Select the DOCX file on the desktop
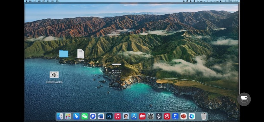 (x=81, y=54)
